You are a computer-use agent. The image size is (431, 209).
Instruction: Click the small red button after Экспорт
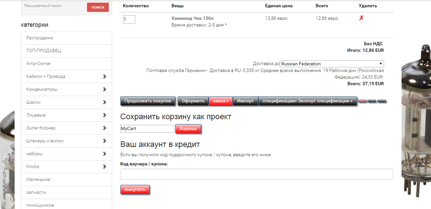[362, 101]
